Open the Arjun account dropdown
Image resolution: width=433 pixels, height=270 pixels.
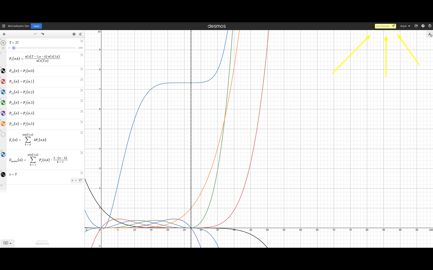pos(405,26)
